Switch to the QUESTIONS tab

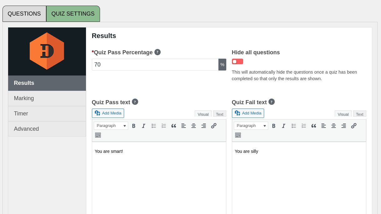point(24,14)
